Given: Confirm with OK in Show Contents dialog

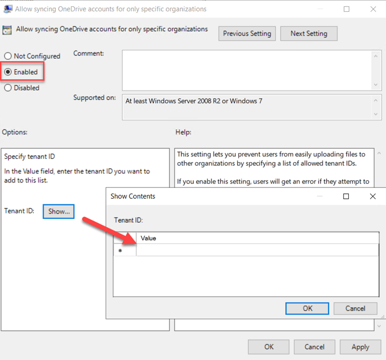Looking at the screenshot, I should tap(307, 309).
